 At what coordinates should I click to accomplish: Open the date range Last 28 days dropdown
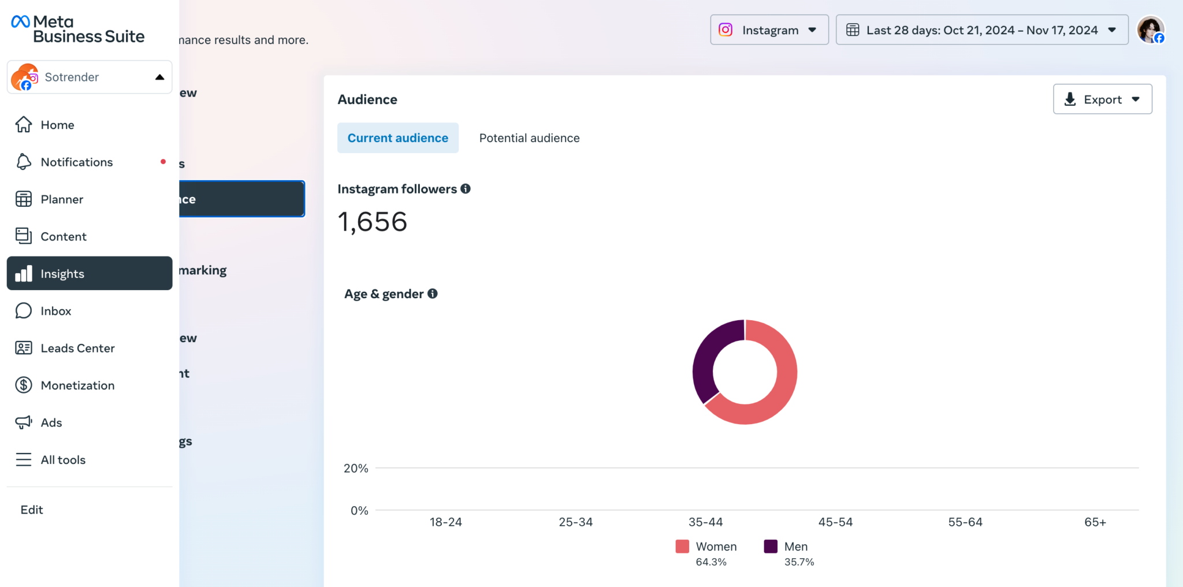click(981, 29)
